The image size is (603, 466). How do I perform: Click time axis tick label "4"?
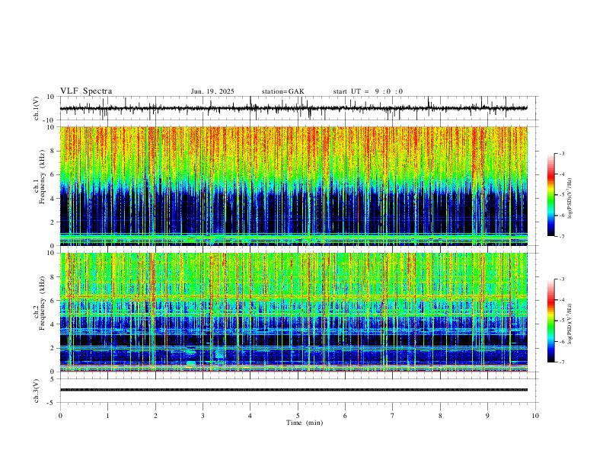(x=250, y=416)
